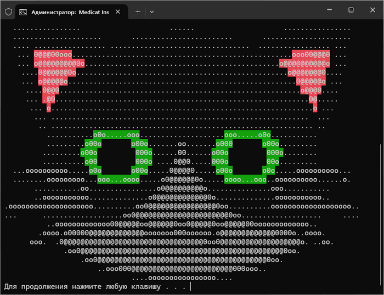Minimize the terminal window
This screenshot has width=384, height=295.
[x=329, y=10]
